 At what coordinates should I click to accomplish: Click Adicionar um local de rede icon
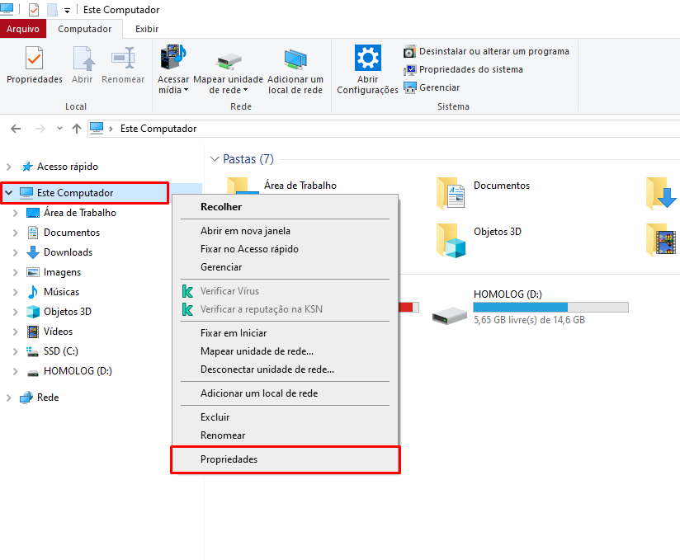[295, 59]
